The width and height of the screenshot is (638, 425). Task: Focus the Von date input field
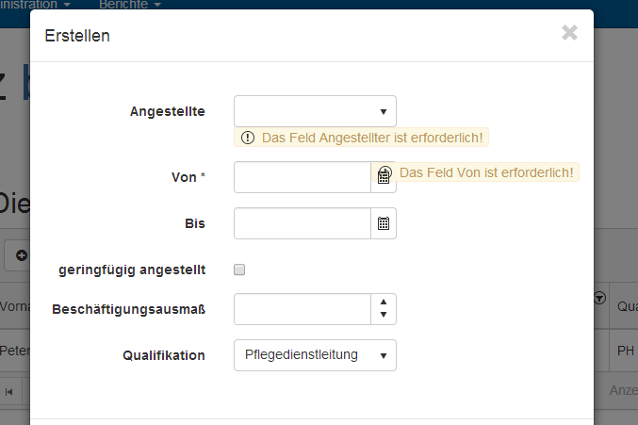[x=302, y=176]
